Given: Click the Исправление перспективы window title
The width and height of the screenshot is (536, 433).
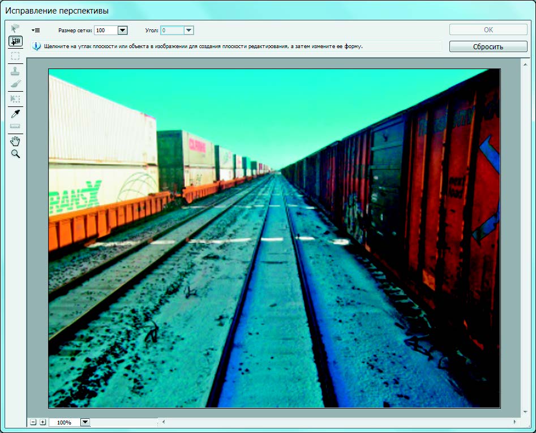Looking at the screenshot, I should coord(57,11).
